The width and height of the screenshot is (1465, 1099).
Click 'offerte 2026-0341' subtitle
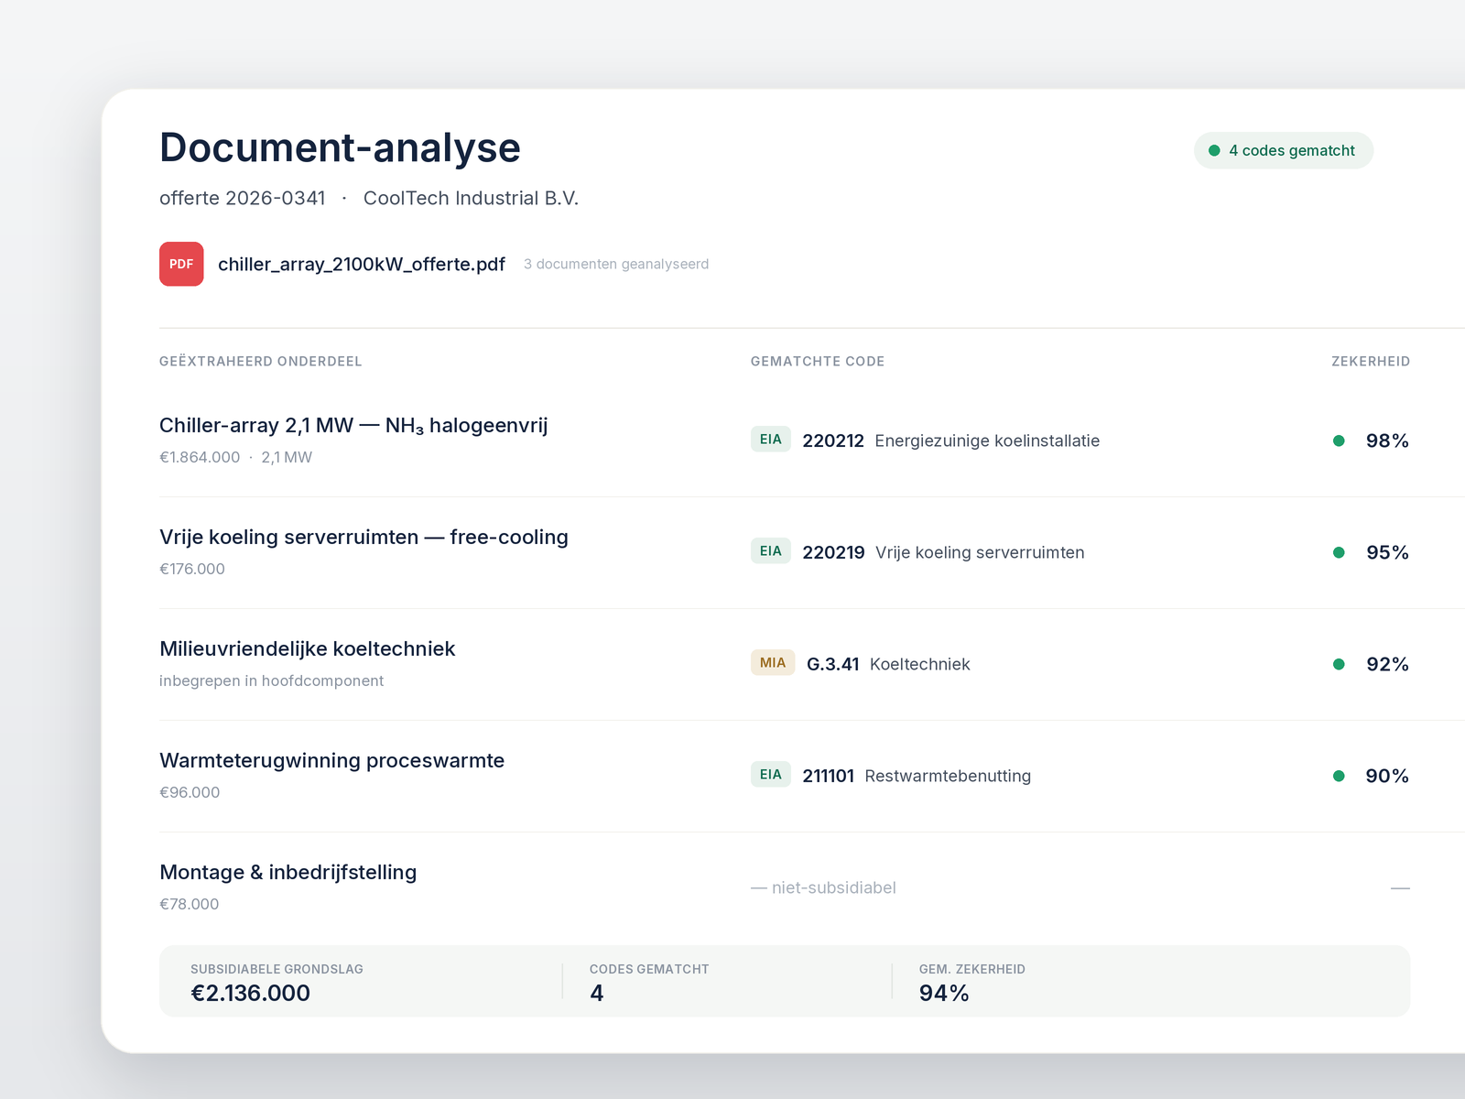coord(243,198)
